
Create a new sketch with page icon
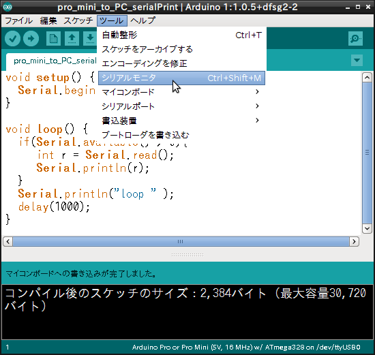[x=53, y=38]
